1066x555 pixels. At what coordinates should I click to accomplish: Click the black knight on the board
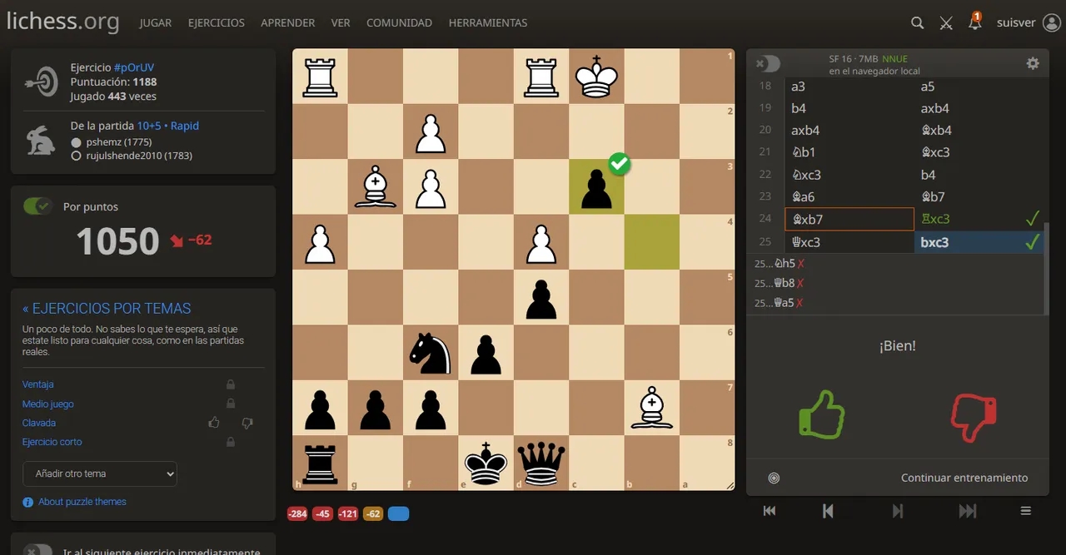pyautogui.click(x=431, y=352)
